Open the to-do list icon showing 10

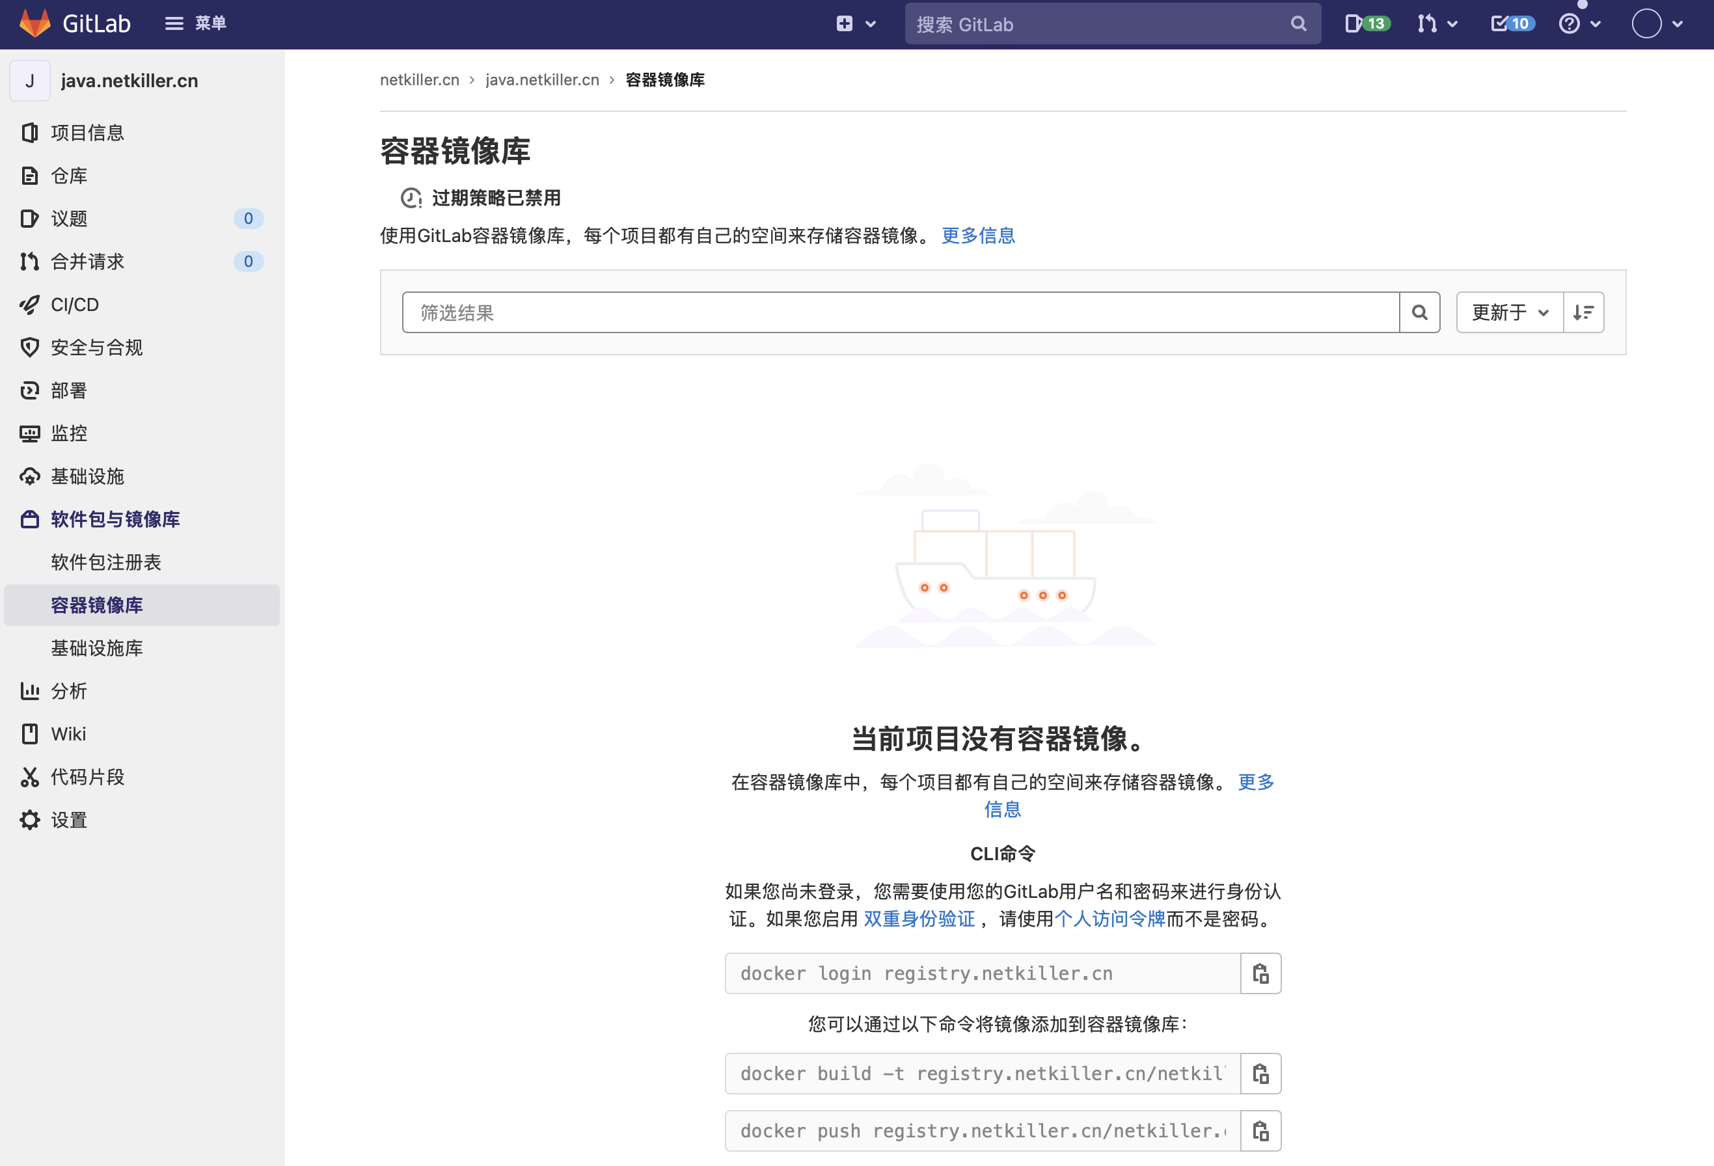tap(1512, 23)
